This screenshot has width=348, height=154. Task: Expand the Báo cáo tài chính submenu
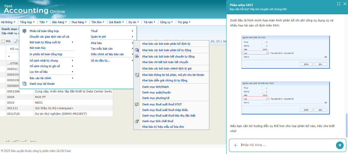pyautogui.click(x=40, y=78)
